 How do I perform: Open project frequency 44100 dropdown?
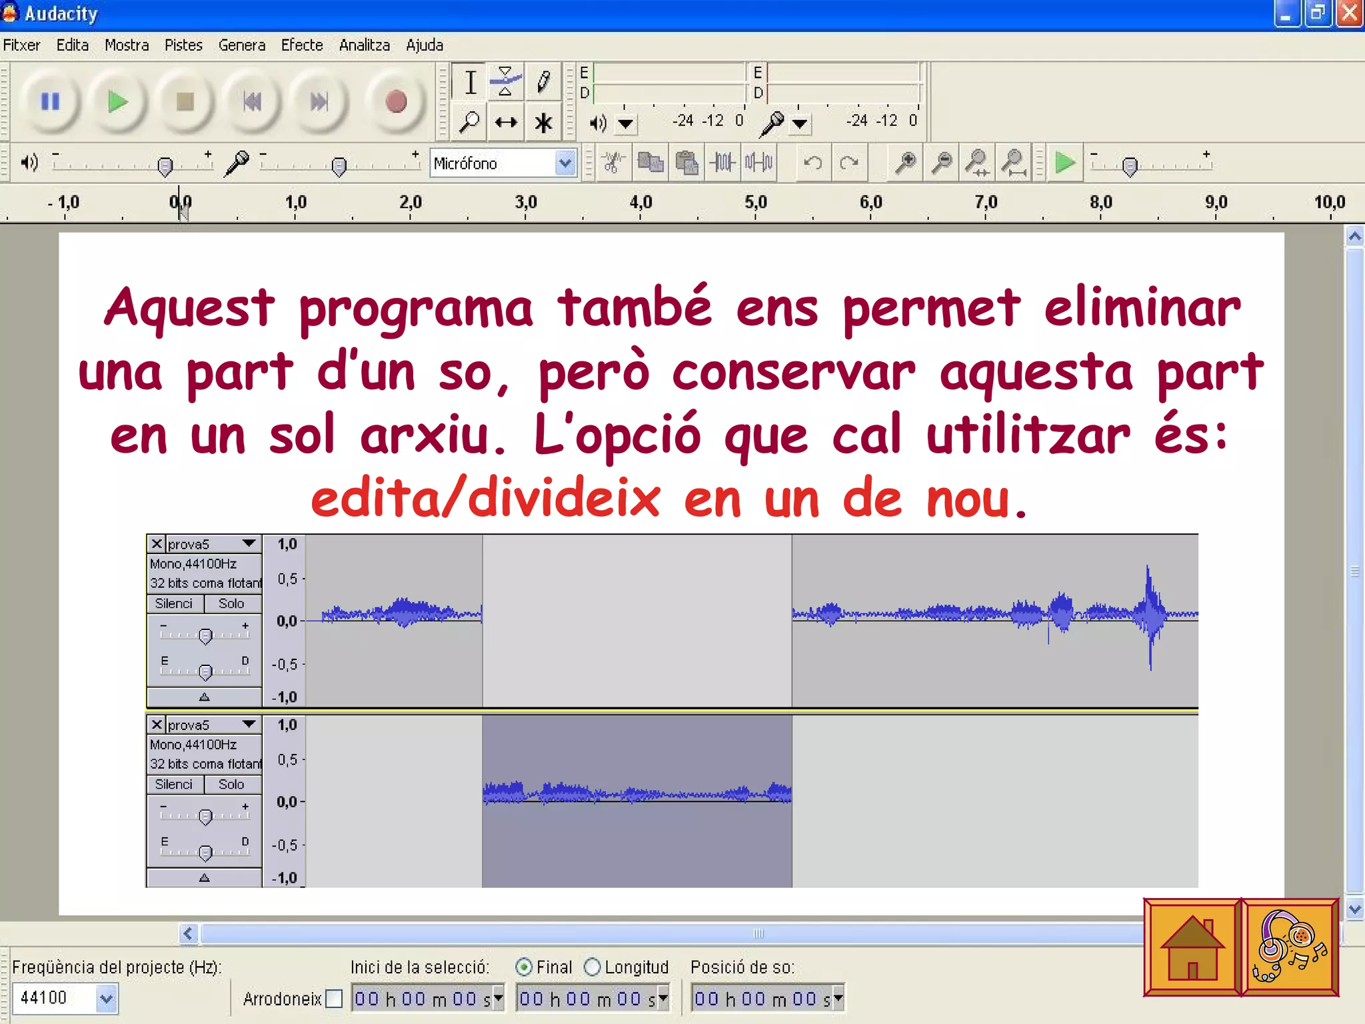click(106, 998)
